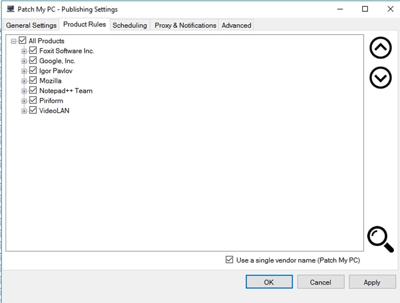Toggle Use a single vendor name checkbox
This screenshot has height=303, width=400.
(229, 260)
